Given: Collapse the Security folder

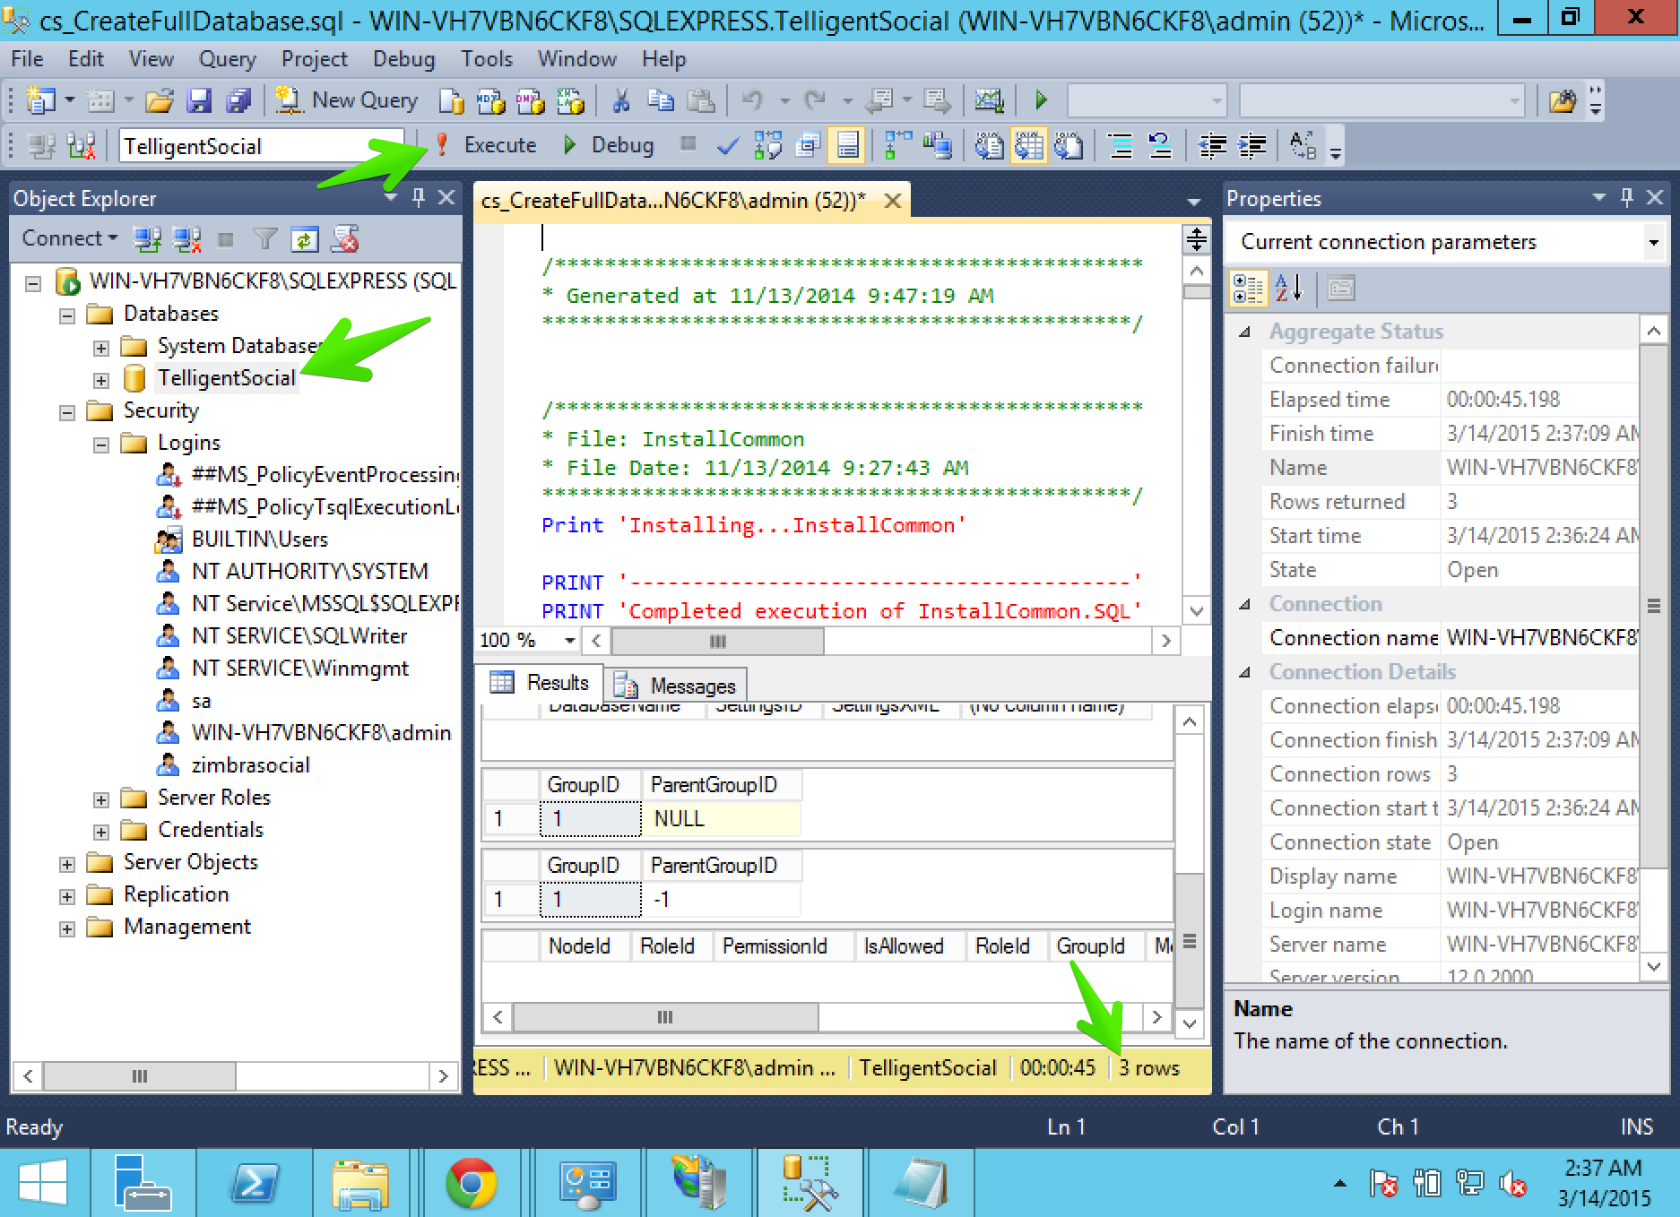Looking at the screenshot, I should (66, 412).
